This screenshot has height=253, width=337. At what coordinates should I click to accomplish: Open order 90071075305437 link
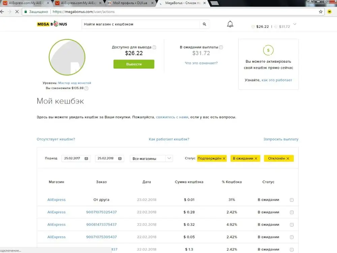pyautogui.click(x=101, y=237)
